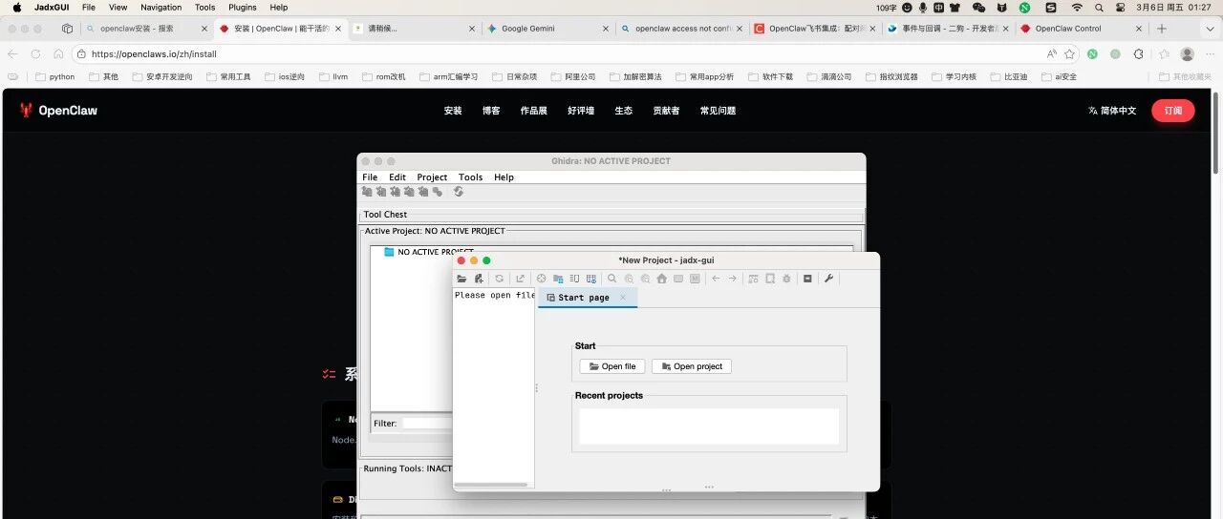Close the Google Gemini browser tab
Viewport: 1223px width, 519px height.
605,29
